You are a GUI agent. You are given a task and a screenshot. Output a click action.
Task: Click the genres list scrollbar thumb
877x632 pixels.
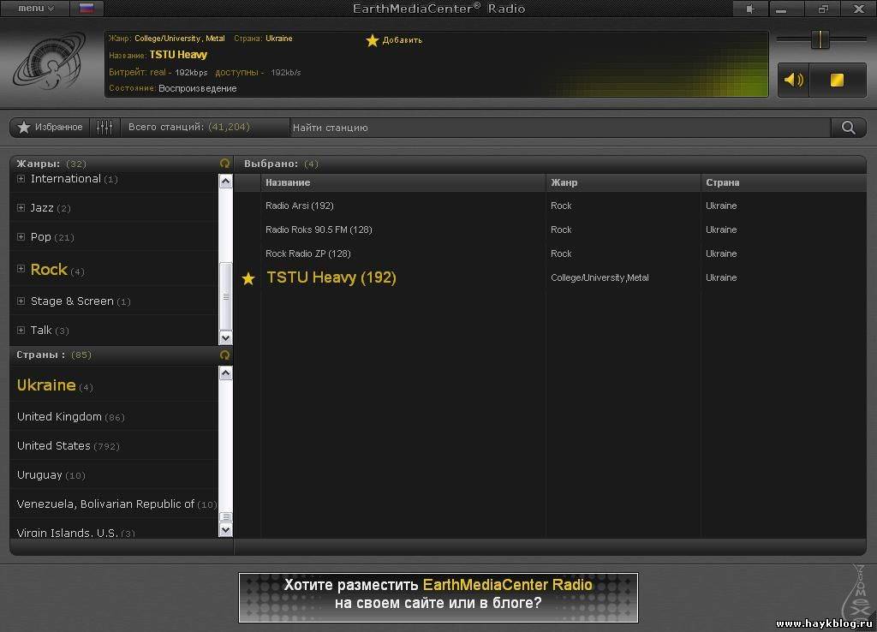point(225,295)
